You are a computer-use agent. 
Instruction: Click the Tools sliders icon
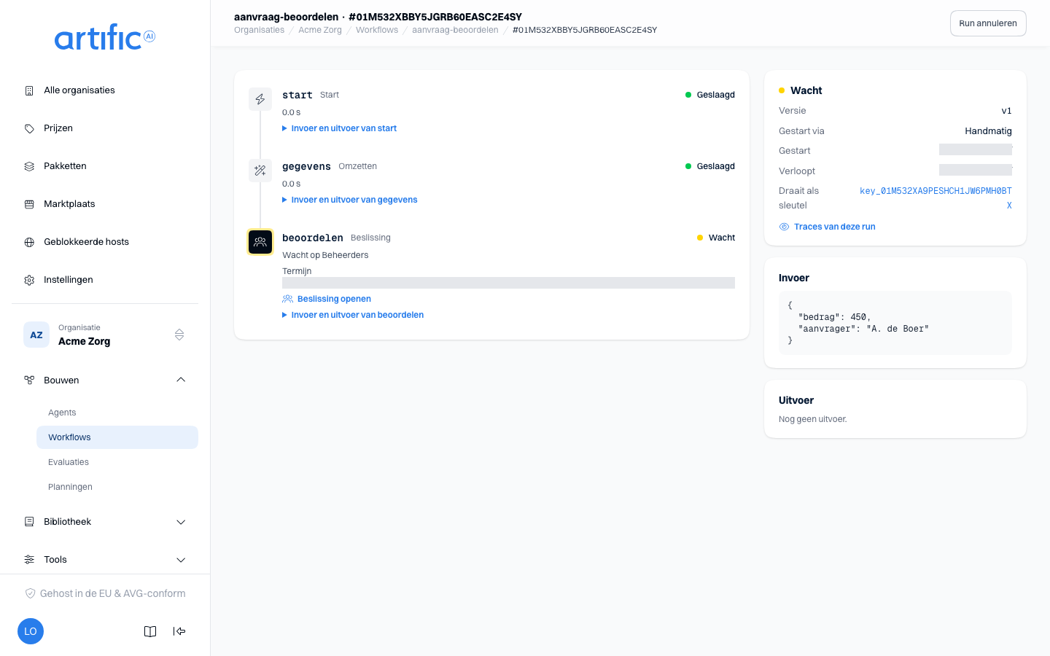(x=29, y=560)
